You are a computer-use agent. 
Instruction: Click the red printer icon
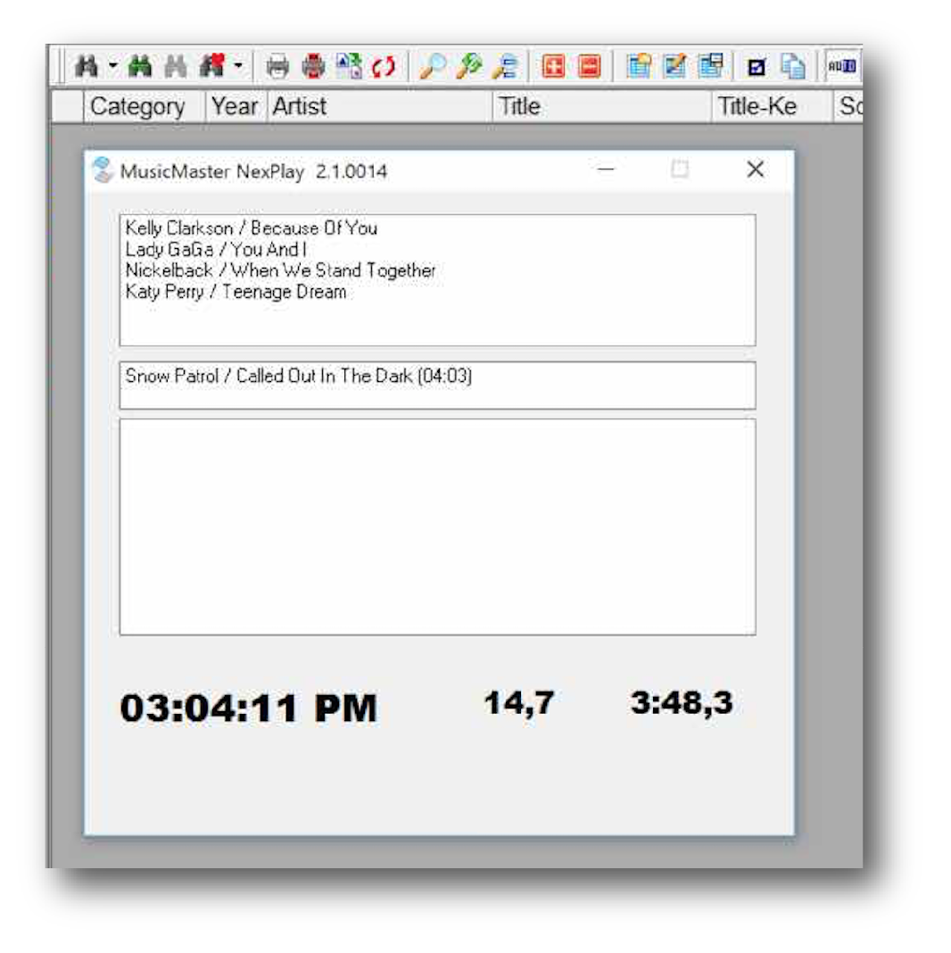click(x=313, y=66)
